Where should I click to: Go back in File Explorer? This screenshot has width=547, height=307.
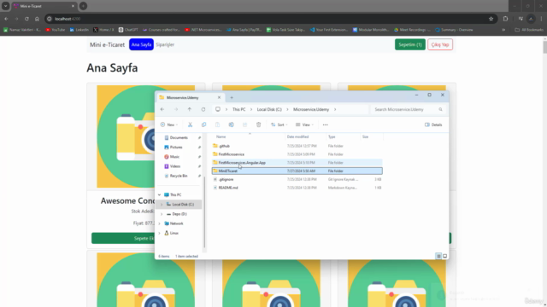coord(162,109)
